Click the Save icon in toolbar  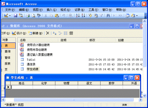(x=15, y=16)
